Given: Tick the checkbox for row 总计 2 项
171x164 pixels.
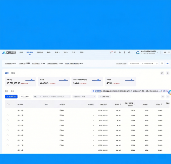Looking at the screenshot, I should pos(8,116).
